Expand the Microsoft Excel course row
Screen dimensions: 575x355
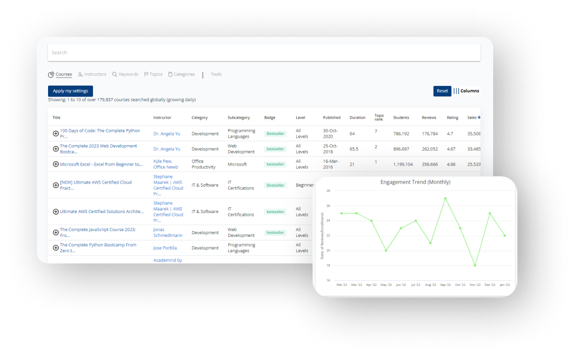(x=56, y=164)
